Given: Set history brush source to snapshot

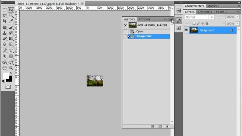Looking at the screenshot, I should pos(126,25).
